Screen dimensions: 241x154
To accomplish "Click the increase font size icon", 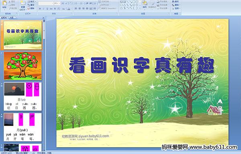I will point(63,3).
